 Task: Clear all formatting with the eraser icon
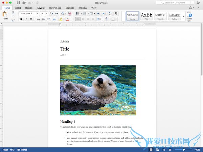(x=70, y=13)
